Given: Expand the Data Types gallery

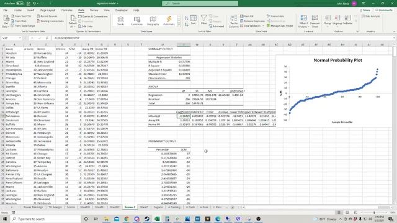Looking at the screenshot, I should click(x=179, y=25).
